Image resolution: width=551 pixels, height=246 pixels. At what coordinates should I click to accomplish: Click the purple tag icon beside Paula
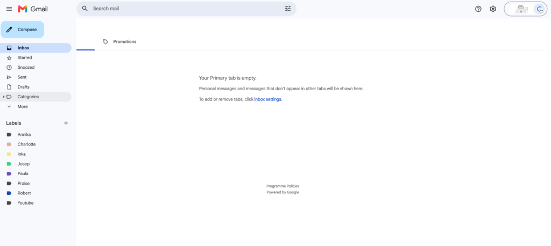(9, 173)
